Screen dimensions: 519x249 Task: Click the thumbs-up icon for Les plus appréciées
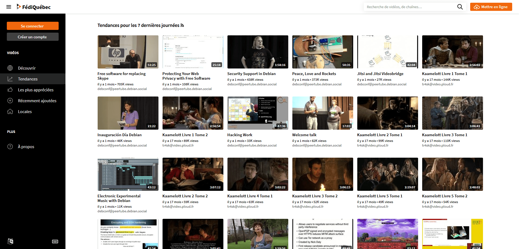[x=10, y=90]
